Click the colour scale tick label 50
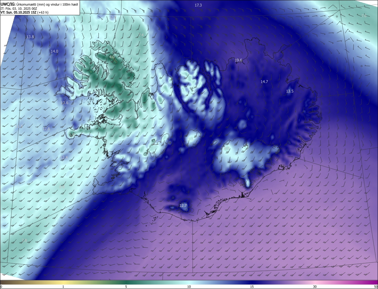Image resolution: width=378 pixels, height=289 pixels. (x=376, y=287)
